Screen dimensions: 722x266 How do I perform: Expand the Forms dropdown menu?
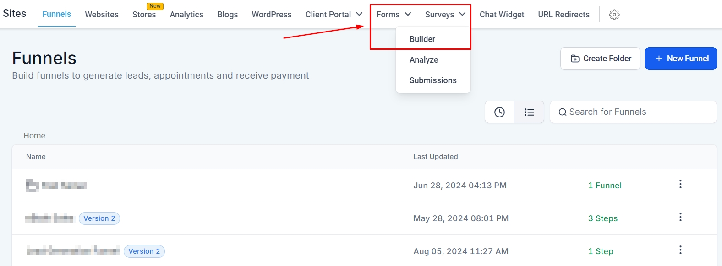(x=394, y=15)
